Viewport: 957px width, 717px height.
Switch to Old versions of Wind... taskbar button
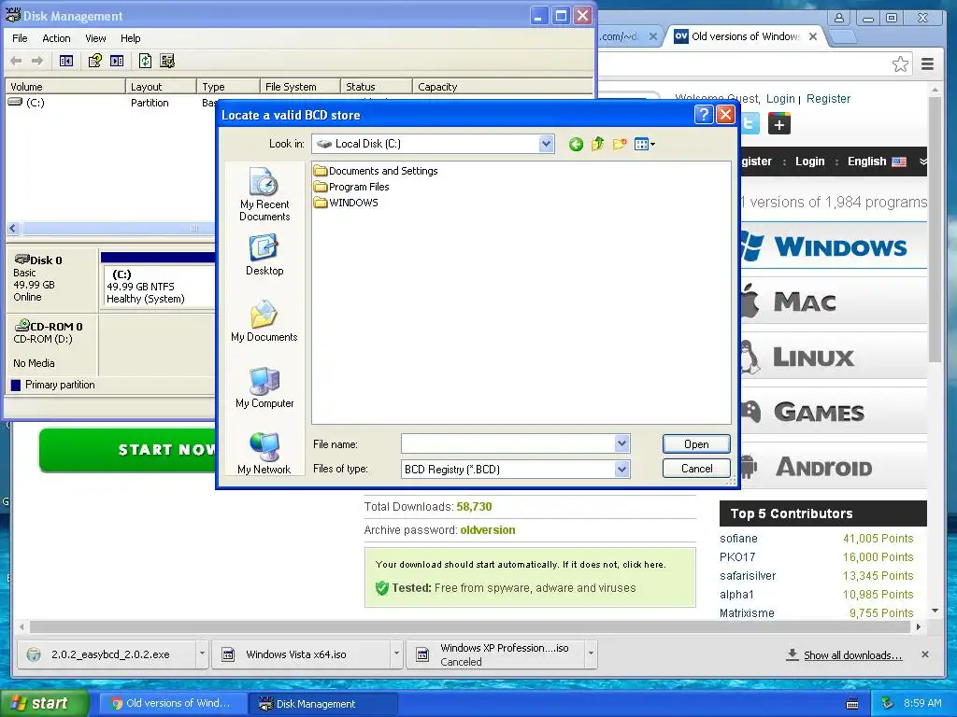(172, 704)
